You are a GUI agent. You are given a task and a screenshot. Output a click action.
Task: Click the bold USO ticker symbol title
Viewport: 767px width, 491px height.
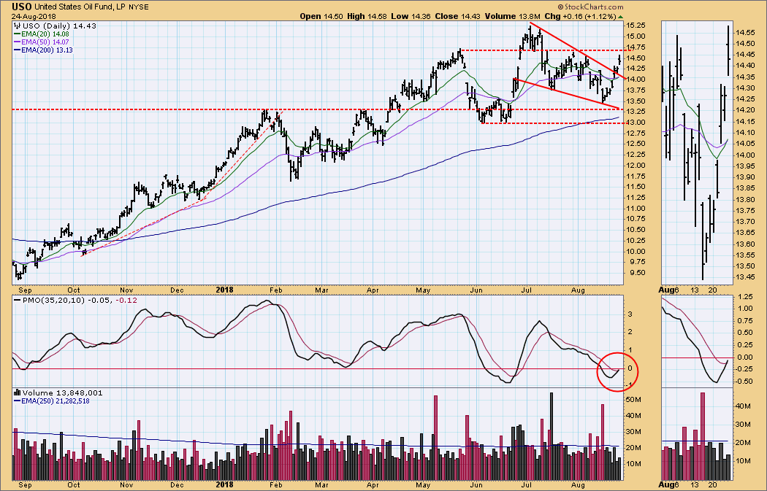click(22, 7)
